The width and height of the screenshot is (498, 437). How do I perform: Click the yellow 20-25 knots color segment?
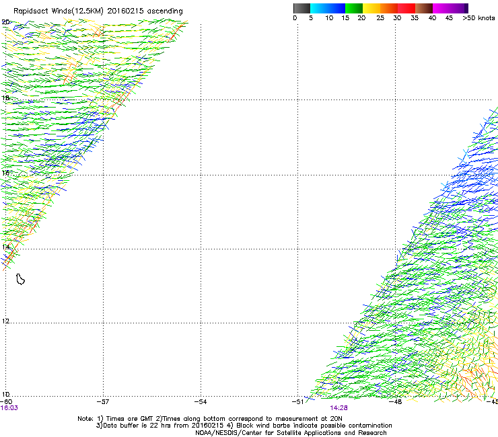[x=371, y=8]
